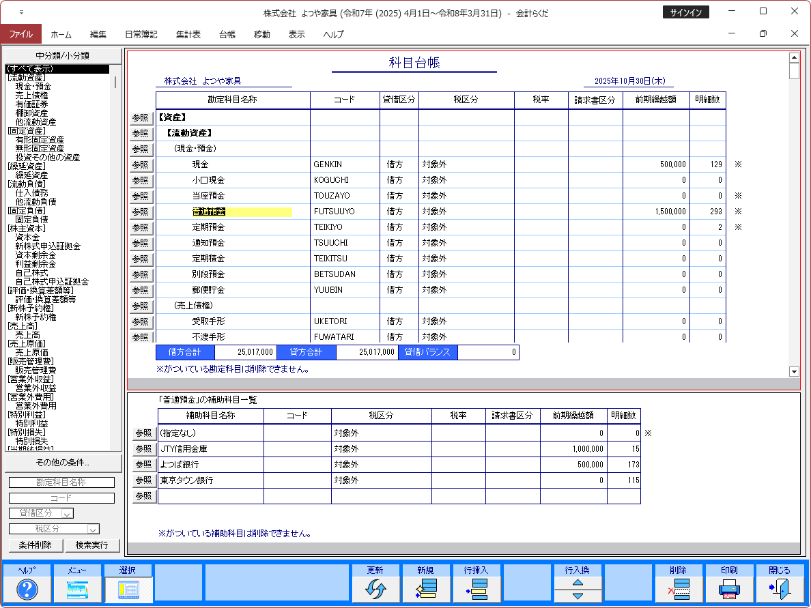Open the 税区分 dropdown filter
The image size is (811, 608).
[93, 529]
